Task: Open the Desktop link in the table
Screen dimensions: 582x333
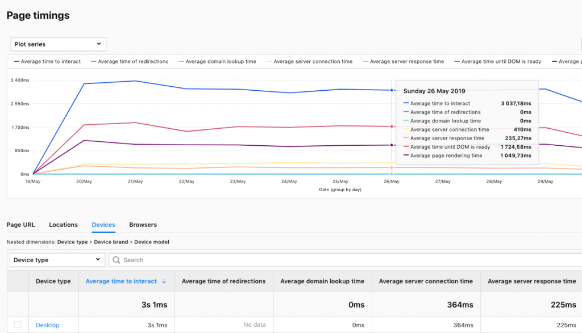Action: tap(47, 324)
